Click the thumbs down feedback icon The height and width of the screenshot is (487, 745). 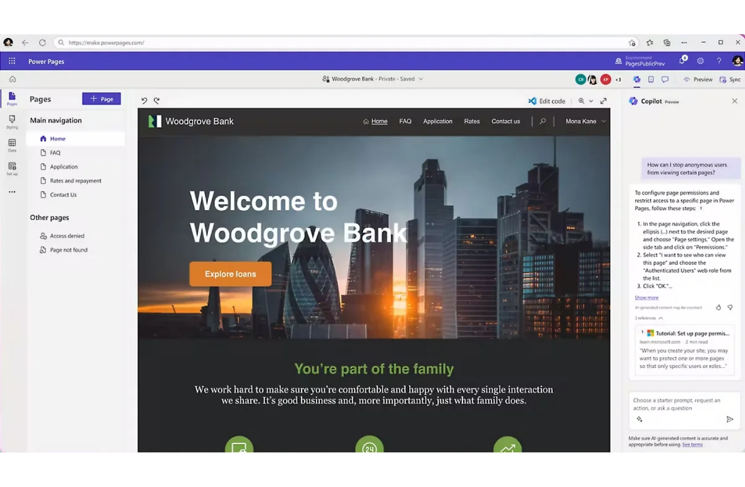point(730,308)
